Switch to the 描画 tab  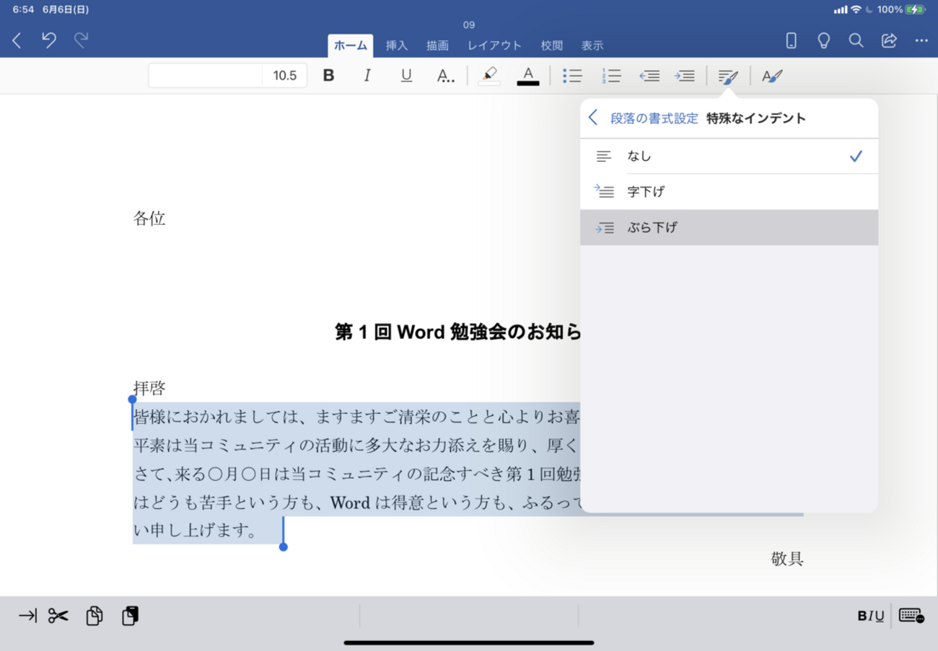[x=437, y=45]
